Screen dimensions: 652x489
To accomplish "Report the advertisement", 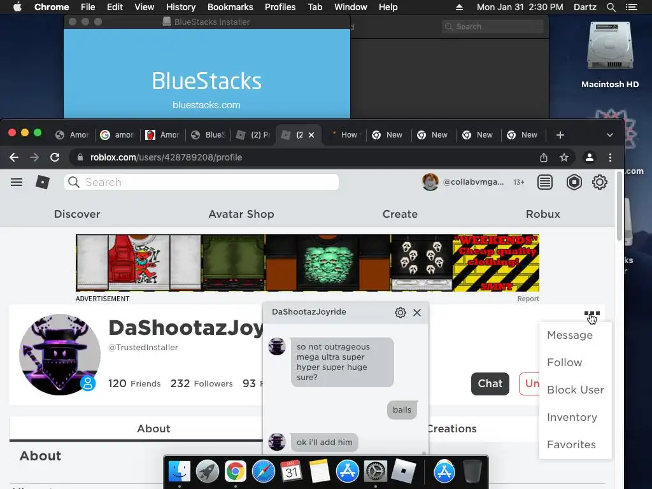I will 528,299.
